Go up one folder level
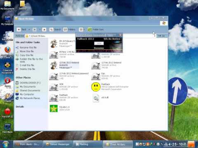 coord(44,30)
